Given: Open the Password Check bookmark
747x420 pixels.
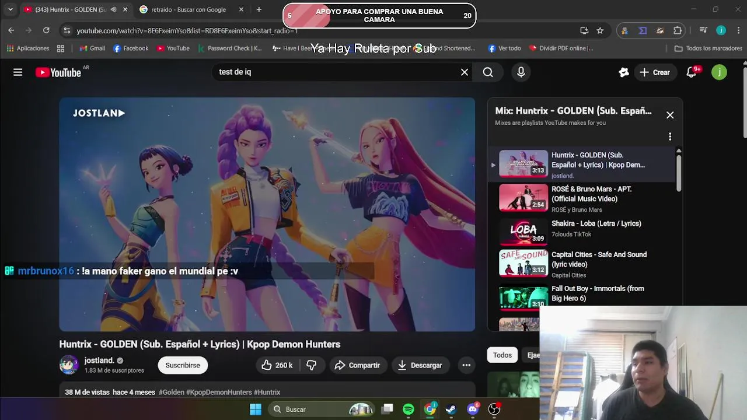Looking at the screenshot, I should (x=230, y=48).
